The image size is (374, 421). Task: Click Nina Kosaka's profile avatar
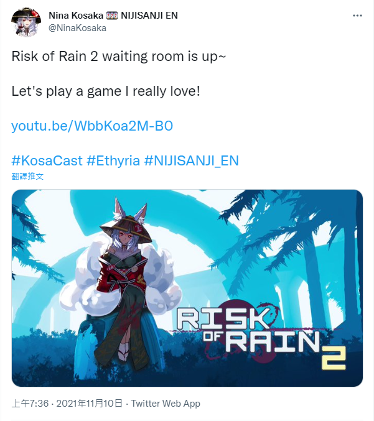(26, 22)
